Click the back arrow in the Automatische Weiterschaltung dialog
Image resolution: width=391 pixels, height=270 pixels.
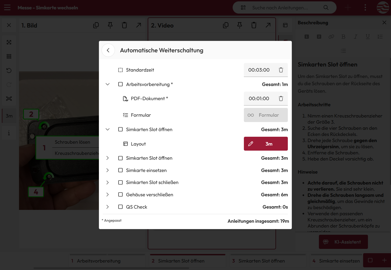[x=108, y=50]
